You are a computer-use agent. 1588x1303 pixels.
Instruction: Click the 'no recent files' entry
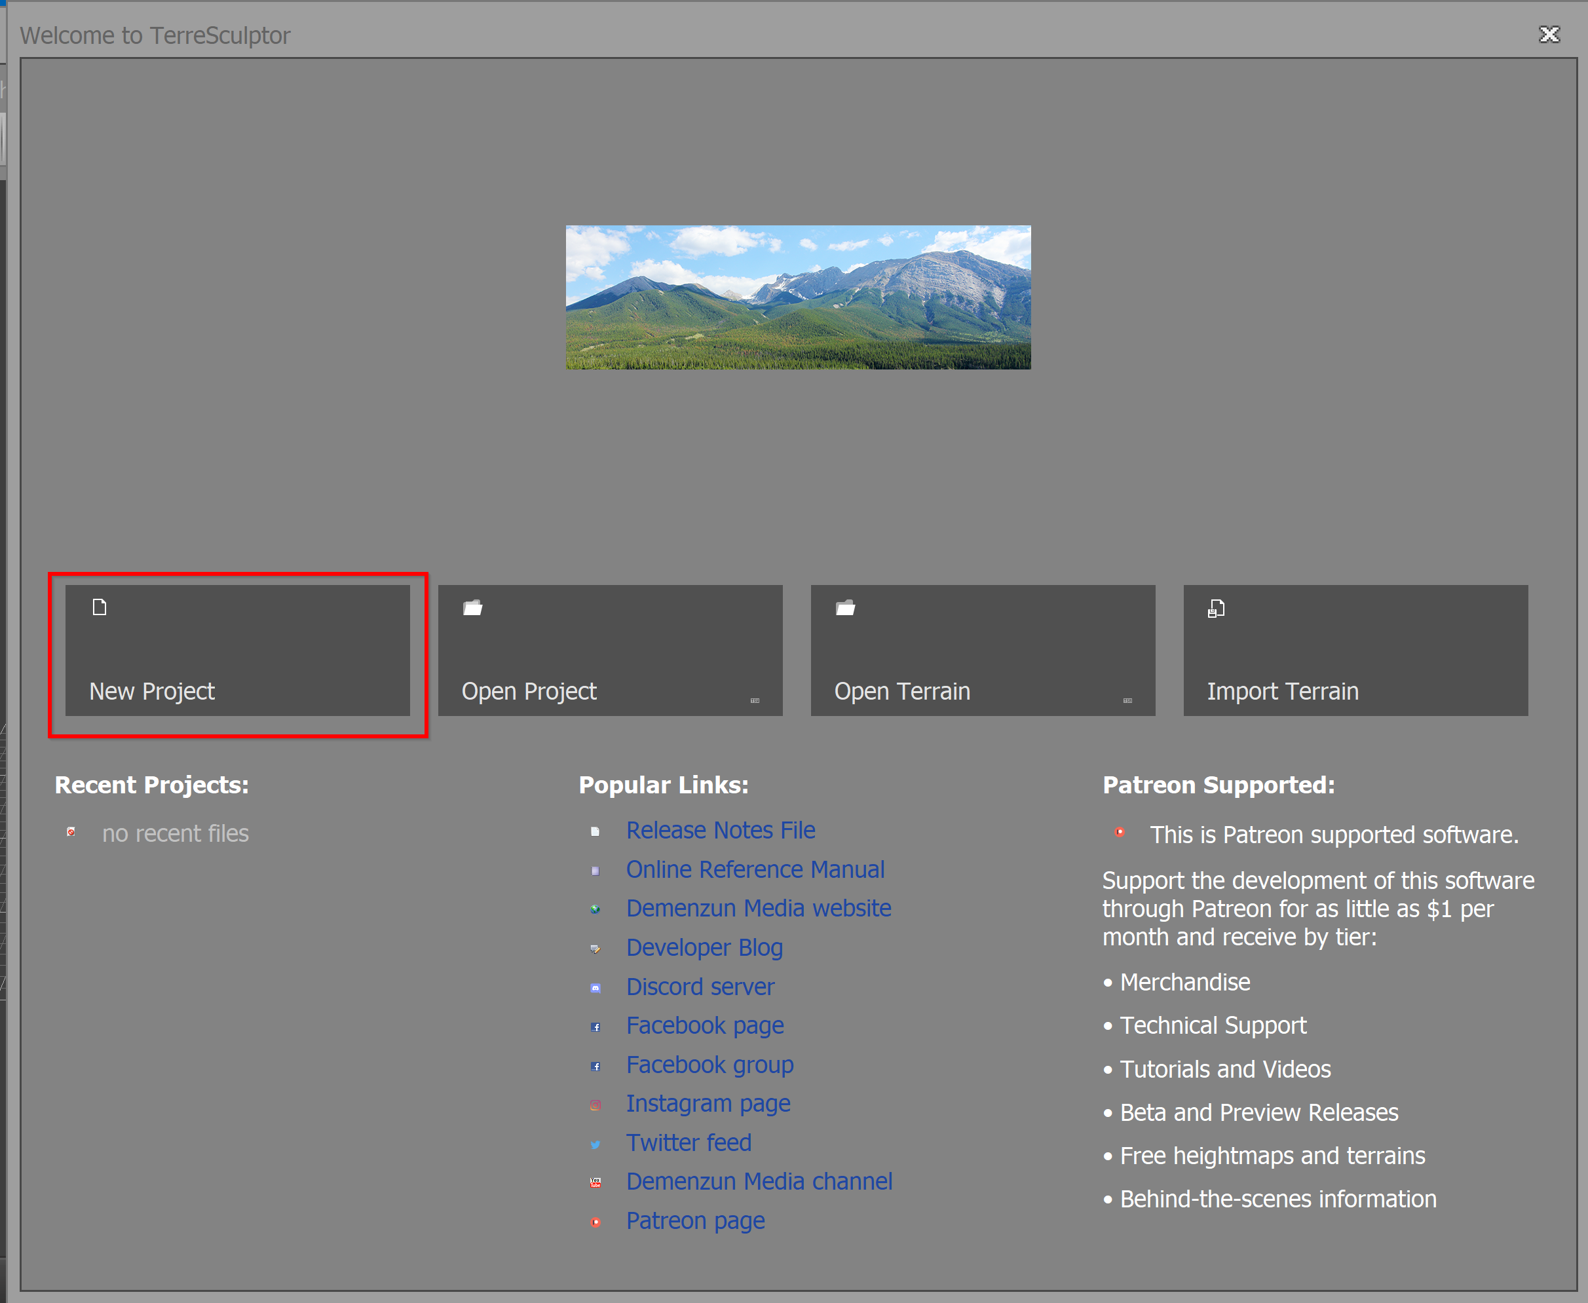click(x=175, y=833)
